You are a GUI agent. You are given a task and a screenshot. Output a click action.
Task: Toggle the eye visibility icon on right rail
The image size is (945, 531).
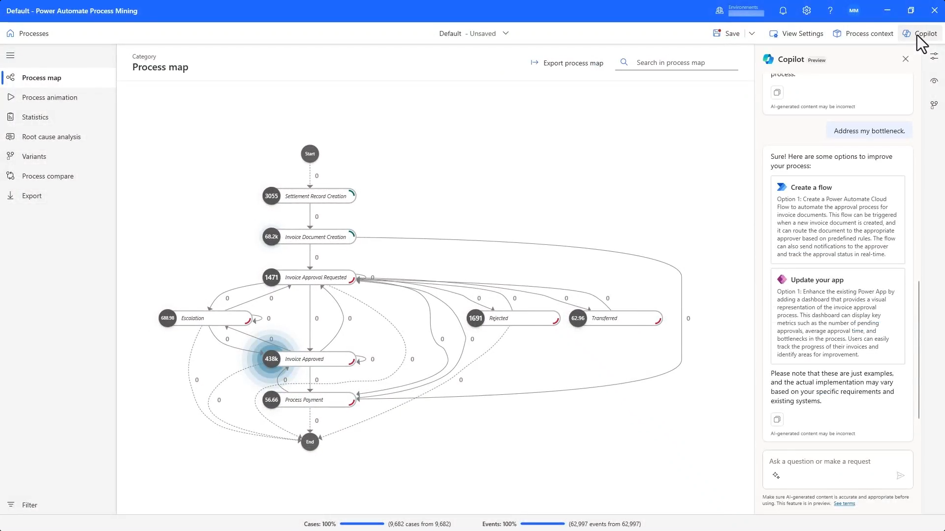coord(934,81)
